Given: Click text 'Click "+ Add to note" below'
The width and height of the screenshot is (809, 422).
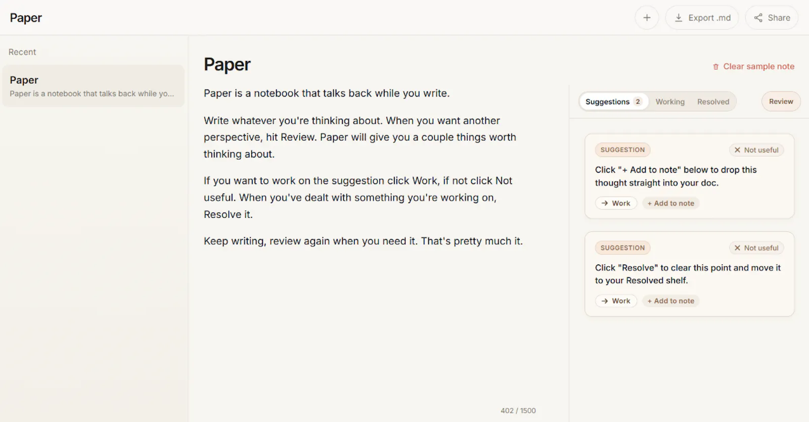Looking at the screenshot, I should pos(676,176).
